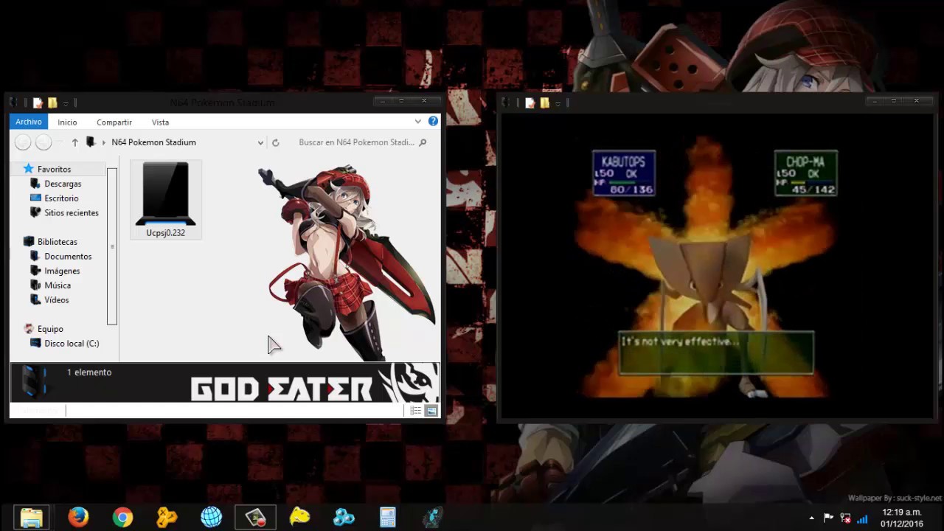Select the Vista ribbon tab
This screenshot has height=531, width=944.
click(160, 122)
